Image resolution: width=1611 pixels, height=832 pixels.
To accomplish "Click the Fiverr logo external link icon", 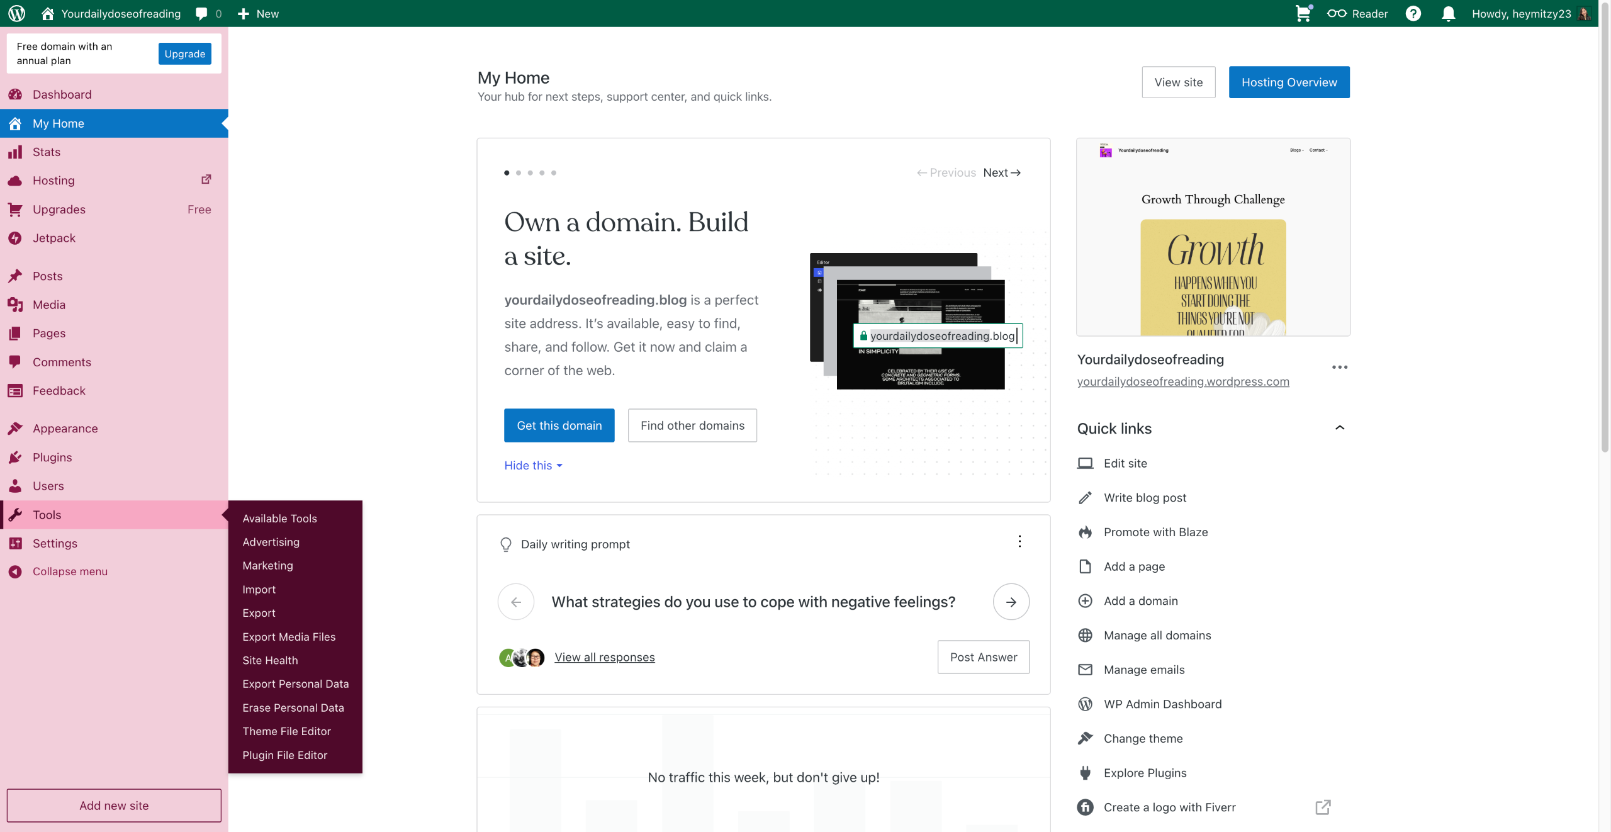I will 1323,807.
